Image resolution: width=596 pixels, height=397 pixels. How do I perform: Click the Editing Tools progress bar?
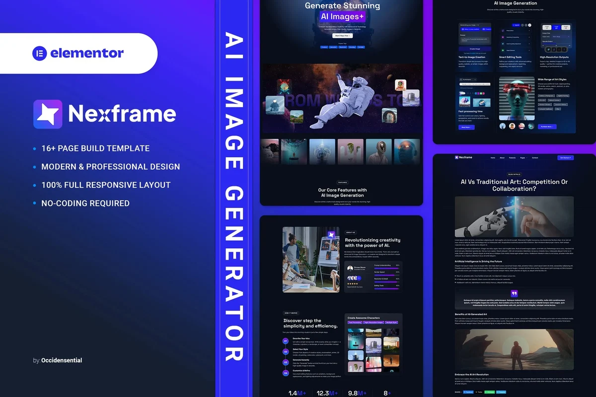tap(387, 289)
